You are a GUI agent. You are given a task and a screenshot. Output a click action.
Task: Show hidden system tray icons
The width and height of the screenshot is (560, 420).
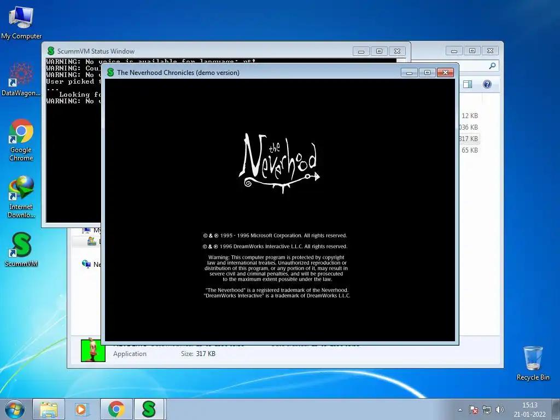click(460, 410)
